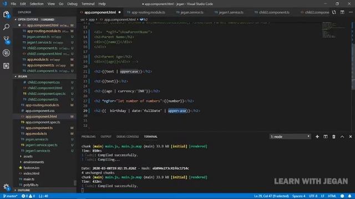Expand the assets folder
The image size is (355, 199).
click(28, 156)
